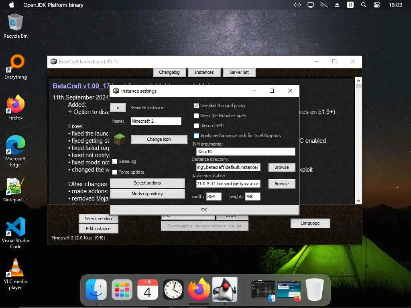Disable Use skin & sound proxy
The image size is (411, 308).
(x=196, y=105)
